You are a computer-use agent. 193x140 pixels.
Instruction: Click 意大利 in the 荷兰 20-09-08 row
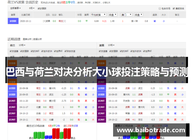point(52,89)
